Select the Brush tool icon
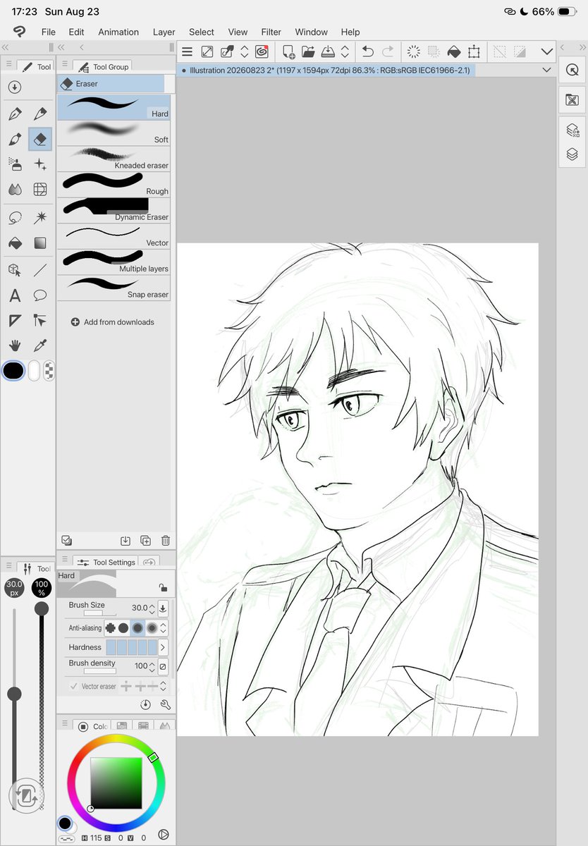The image size is (588, 846). point(15,139)
